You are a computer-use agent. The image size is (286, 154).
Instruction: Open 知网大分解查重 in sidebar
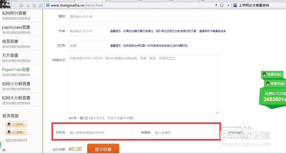[21, 100]
